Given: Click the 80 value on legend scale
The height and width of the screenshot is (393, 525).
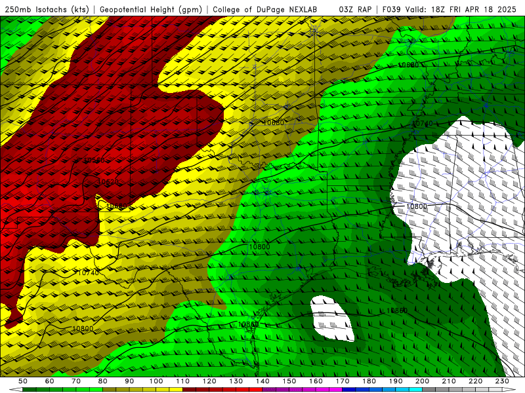Looking at the screenshot, I should coord(103,381).
